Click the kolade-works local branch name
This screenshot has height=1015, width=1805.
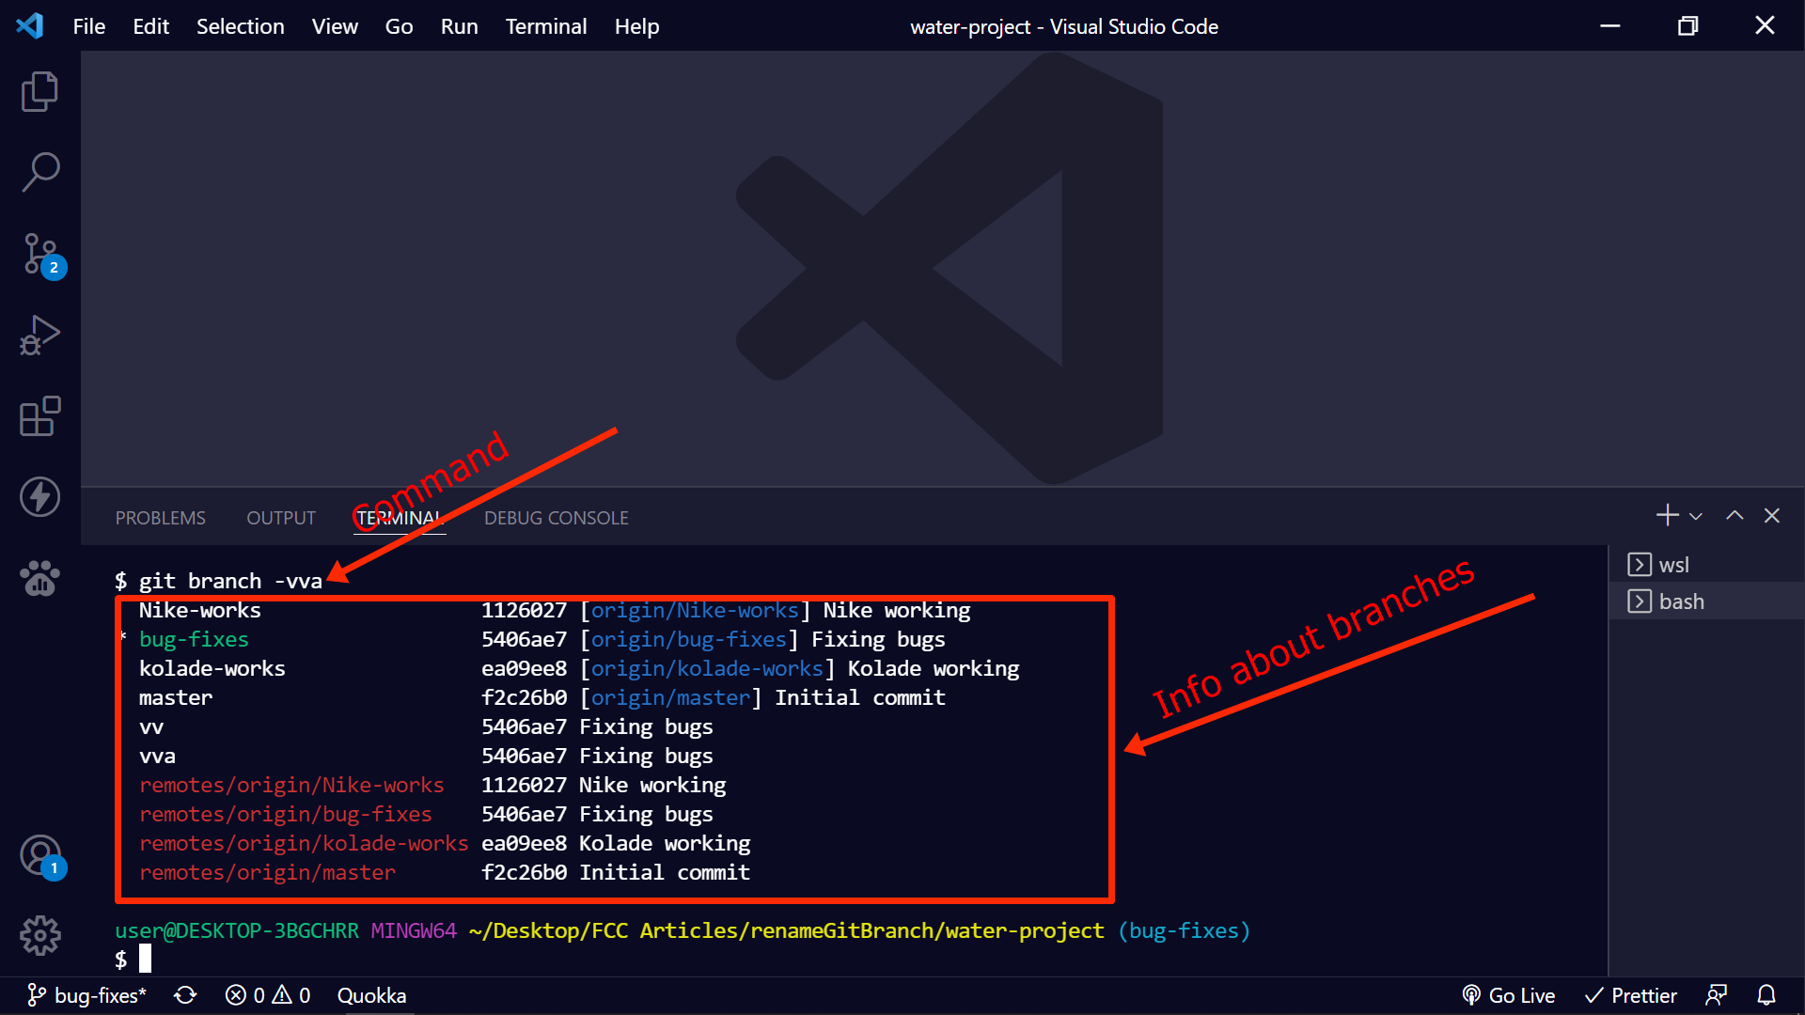(x=212, y=669)
